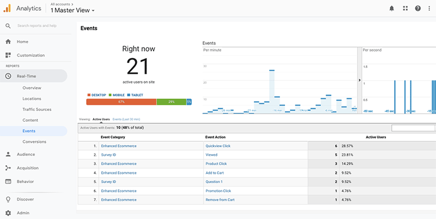Switch to the Active Users view tab
The height and width of the screenshot is (219, 436).
[x=101, y=119]
